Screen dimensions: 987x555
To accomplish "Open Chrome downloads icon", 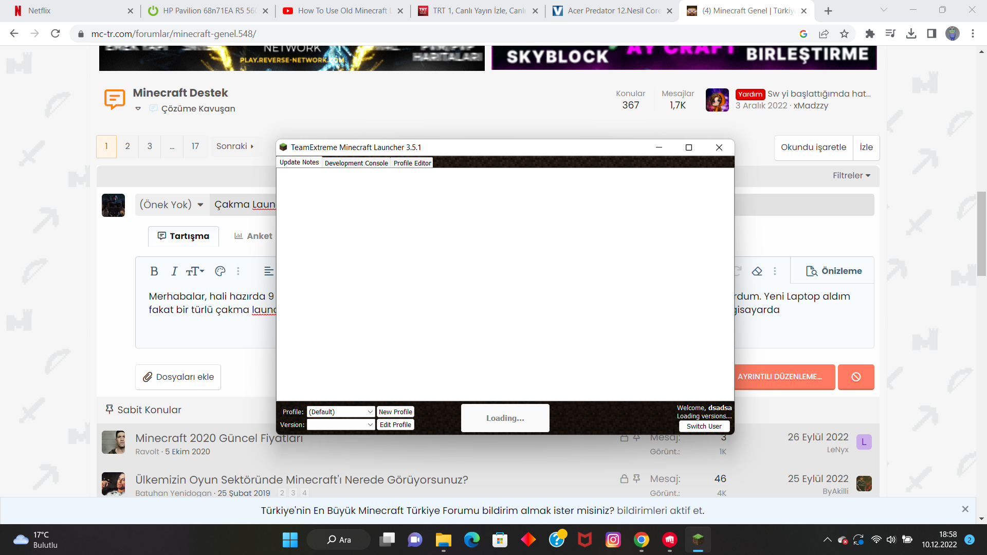I will (911, 33).
